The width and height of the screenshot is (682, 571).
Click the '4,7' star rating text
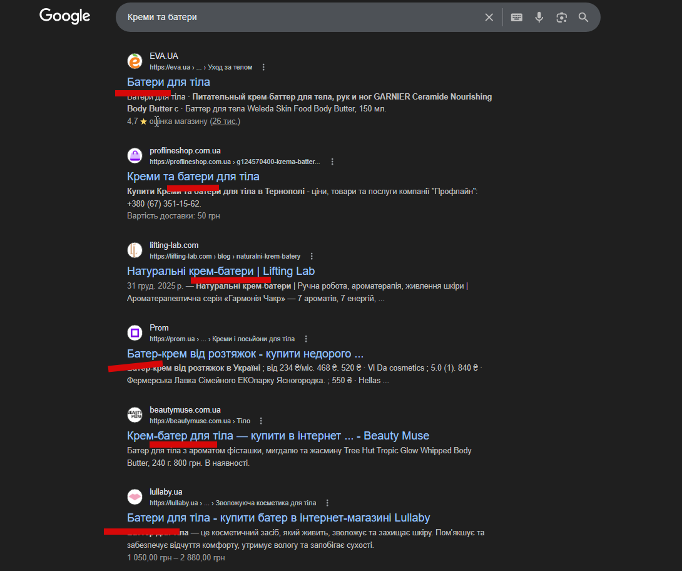click(x=132, y=121)
